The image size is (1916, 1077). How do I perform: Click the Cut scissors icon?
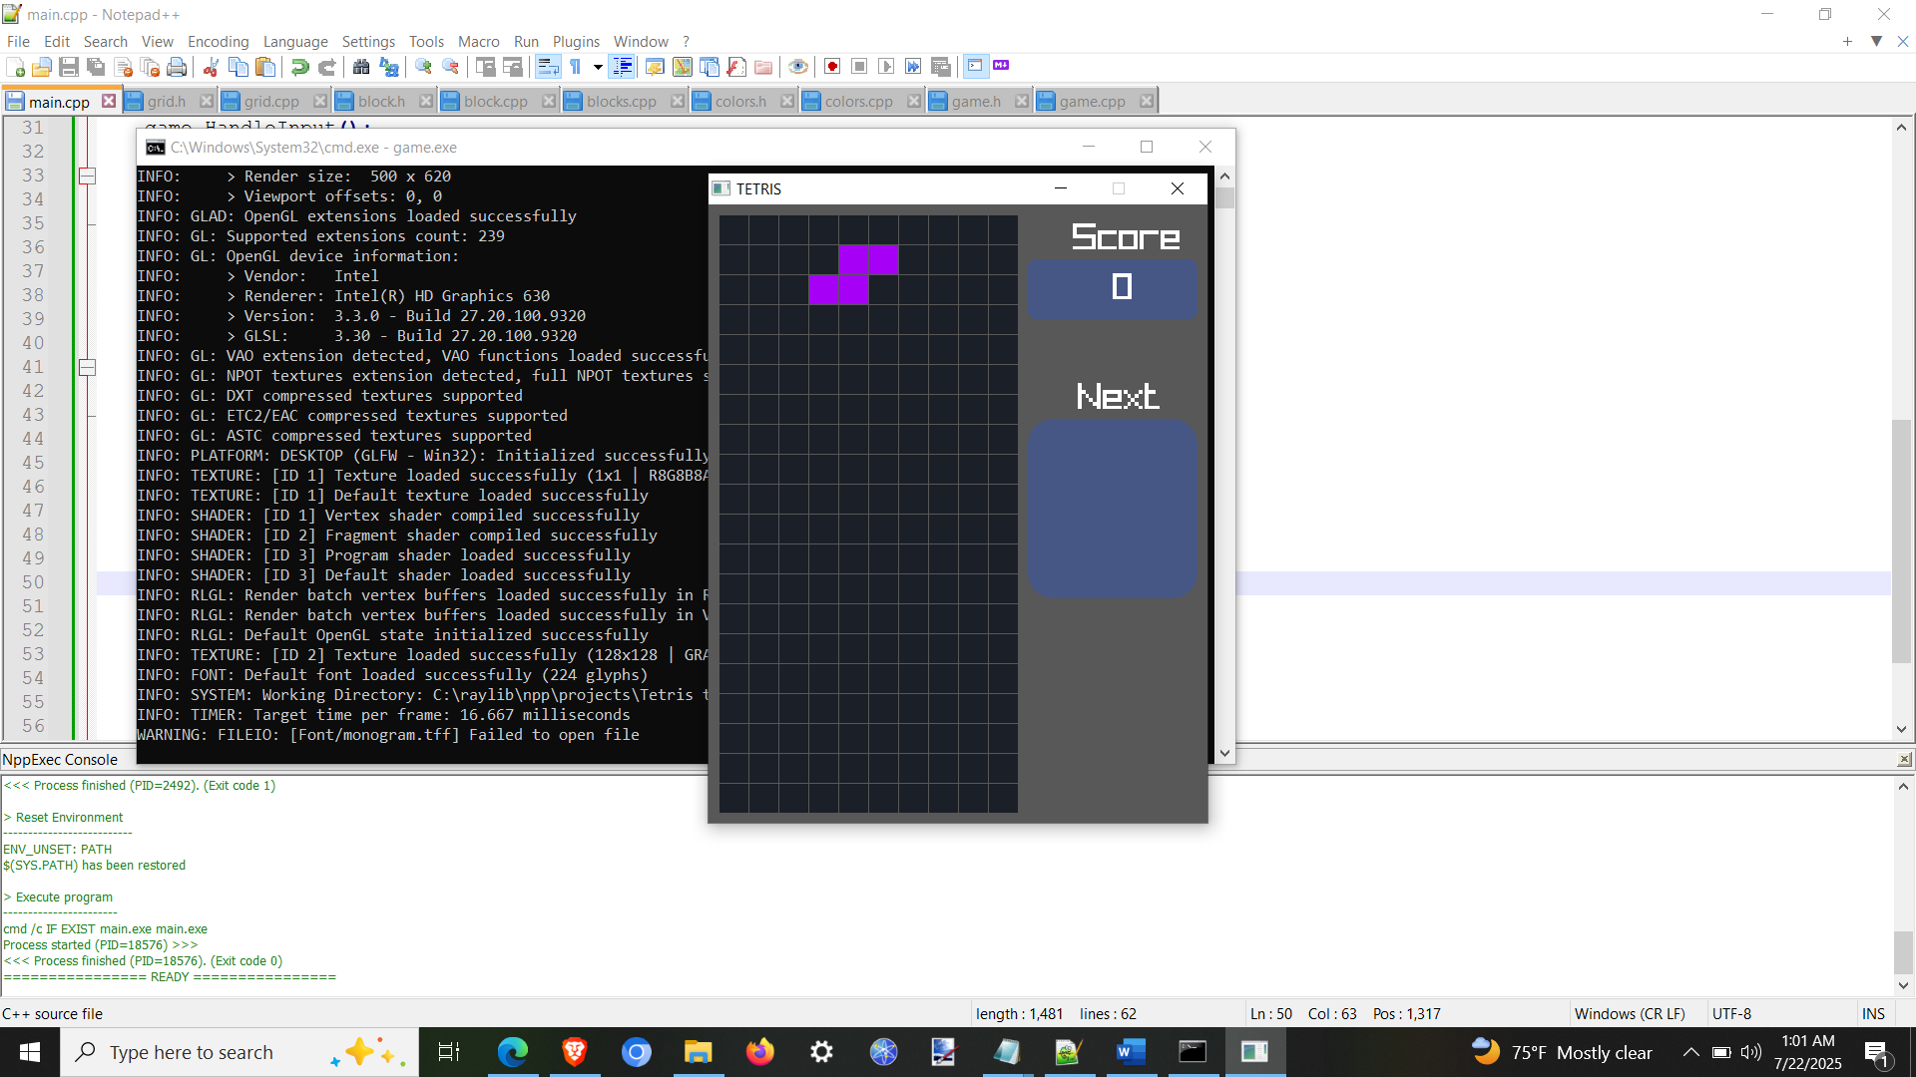(212, 67)
